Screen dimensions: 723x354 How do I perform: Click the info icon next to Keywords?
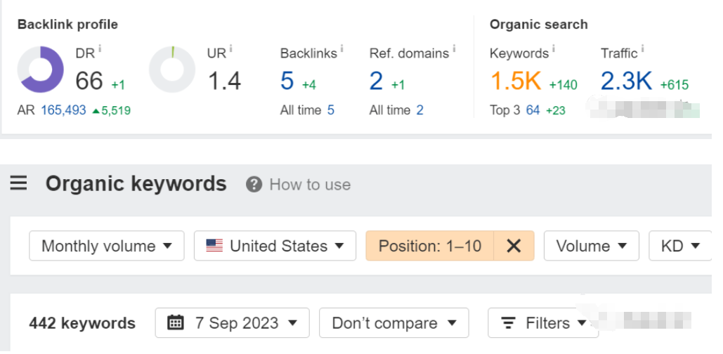coord(554,48)
